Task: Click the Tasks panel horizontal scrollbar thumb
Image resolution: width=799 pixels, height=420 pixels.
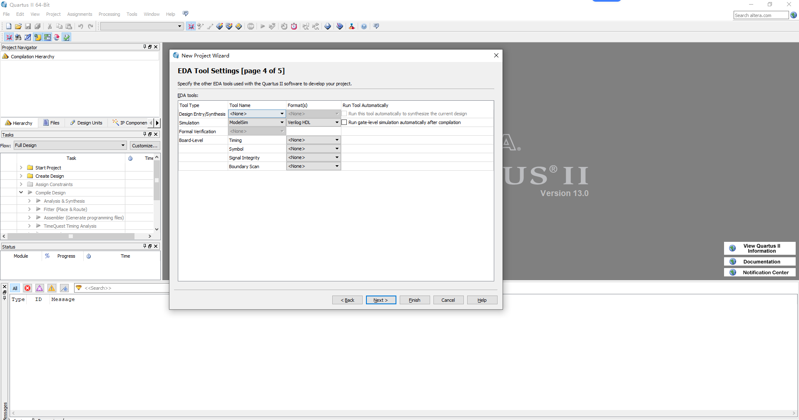Action: [71, 236]
